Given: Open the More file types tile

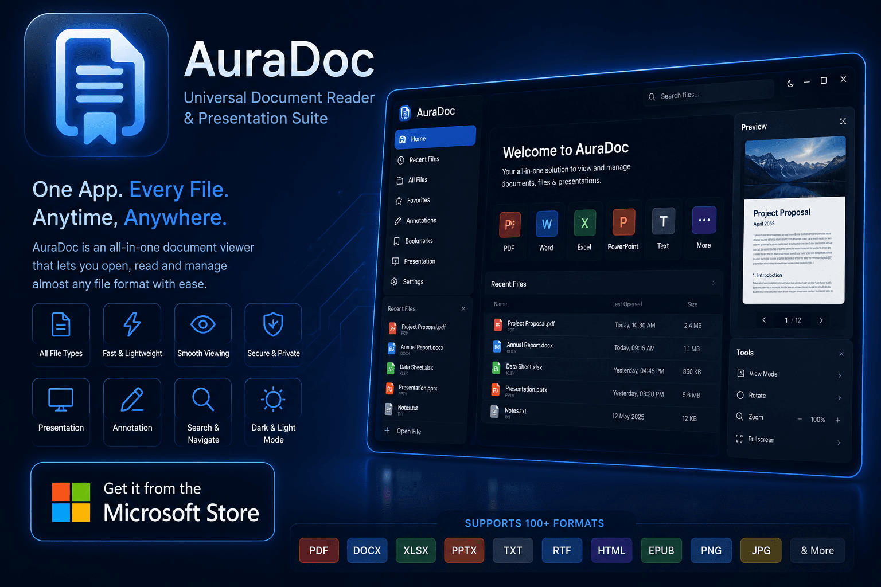Looking at the screenshot, I should pyautogui.click(x=704, y=226).
